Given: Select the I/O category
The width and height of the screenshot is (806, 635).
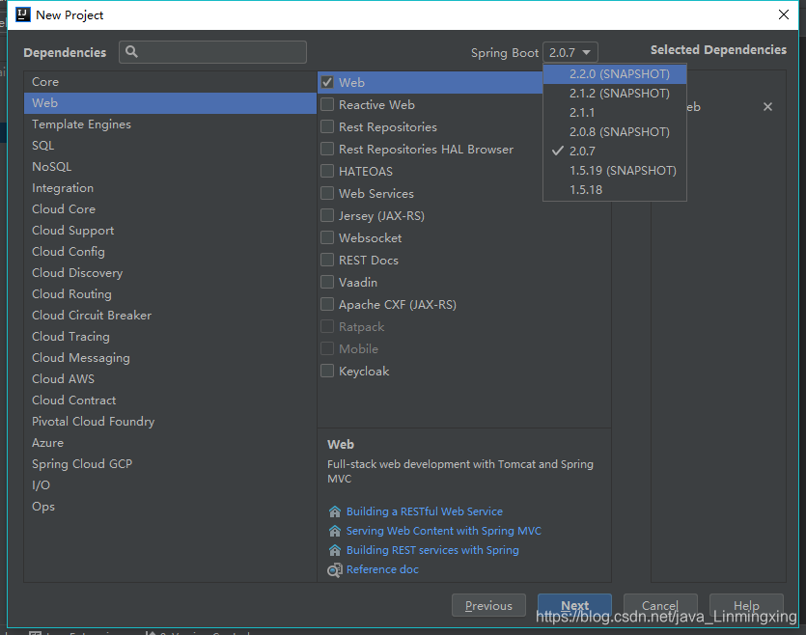Looking at the screenshot, I should (170, 485).
